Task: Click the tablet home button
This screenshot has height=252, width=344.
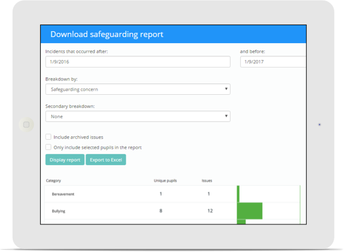Action: (x=26, y=125)
